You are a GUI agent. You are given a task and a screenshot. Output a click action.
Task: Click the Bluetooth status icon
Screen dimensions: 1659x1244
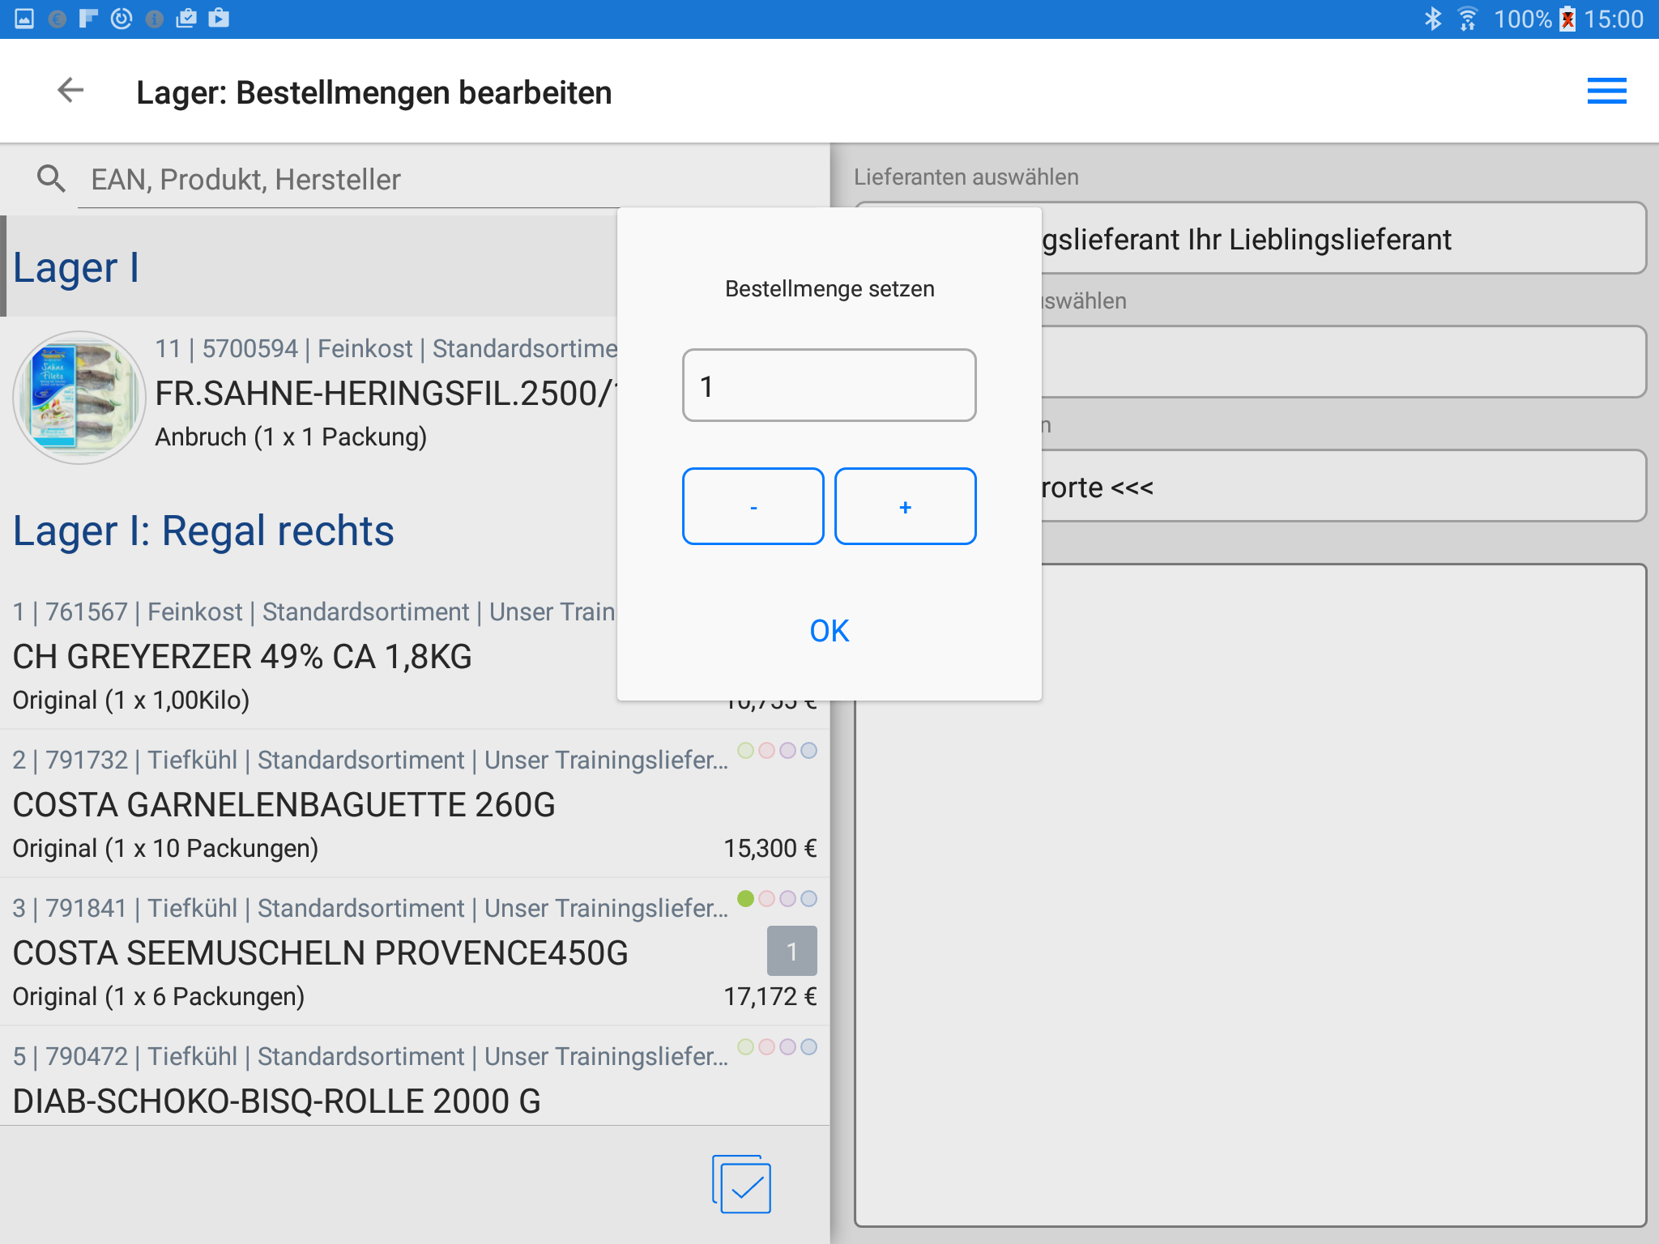[1433, 19]
